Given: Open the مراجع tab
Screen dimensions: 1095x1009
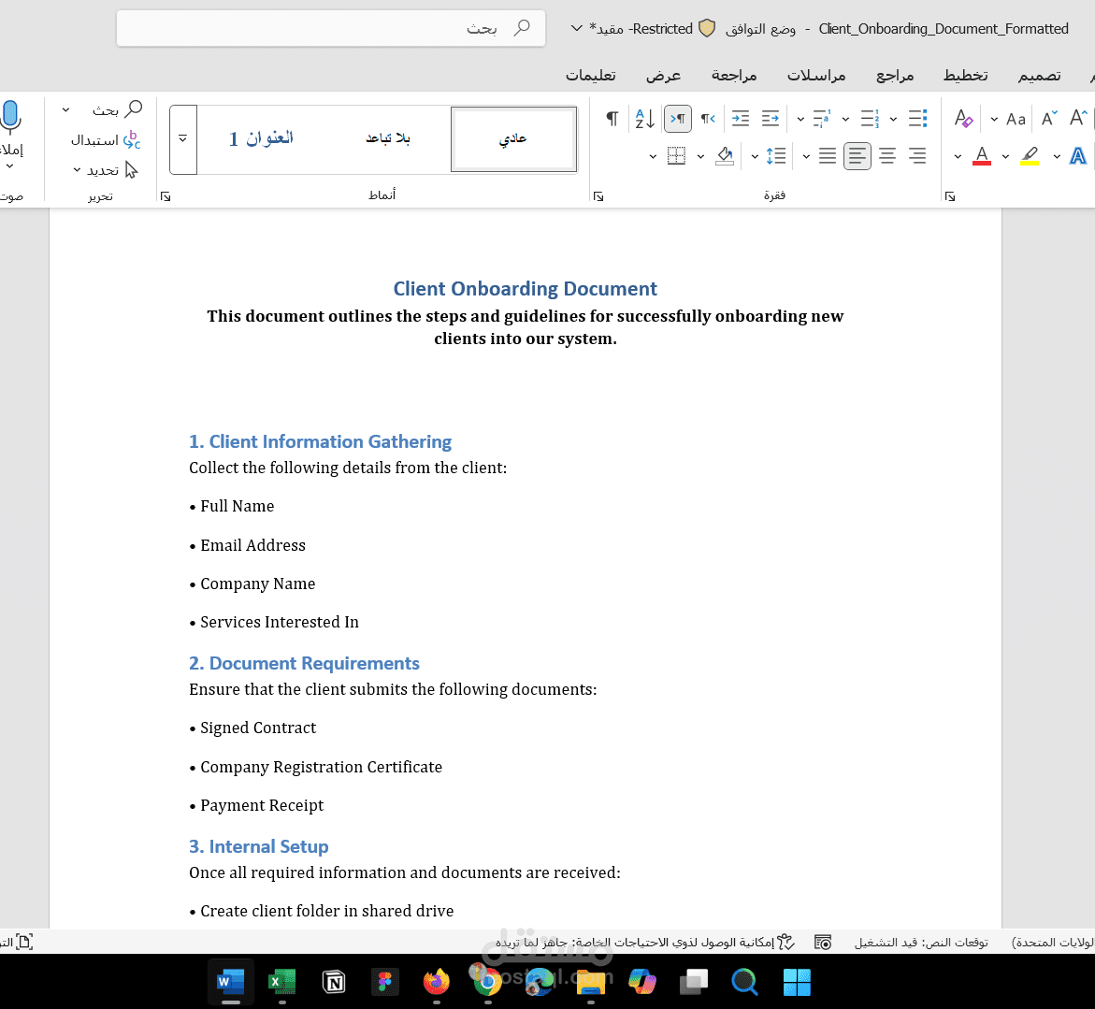Looking at the screenshot, I should 895,76.
